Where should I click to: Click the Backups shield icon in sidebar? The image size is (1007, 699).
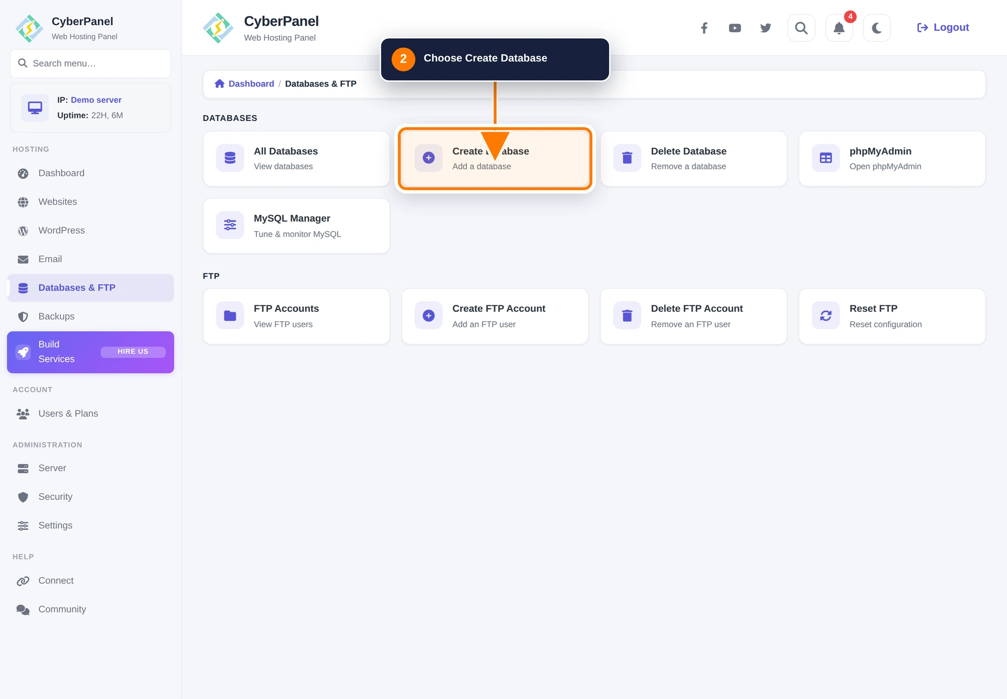[23, 317]
